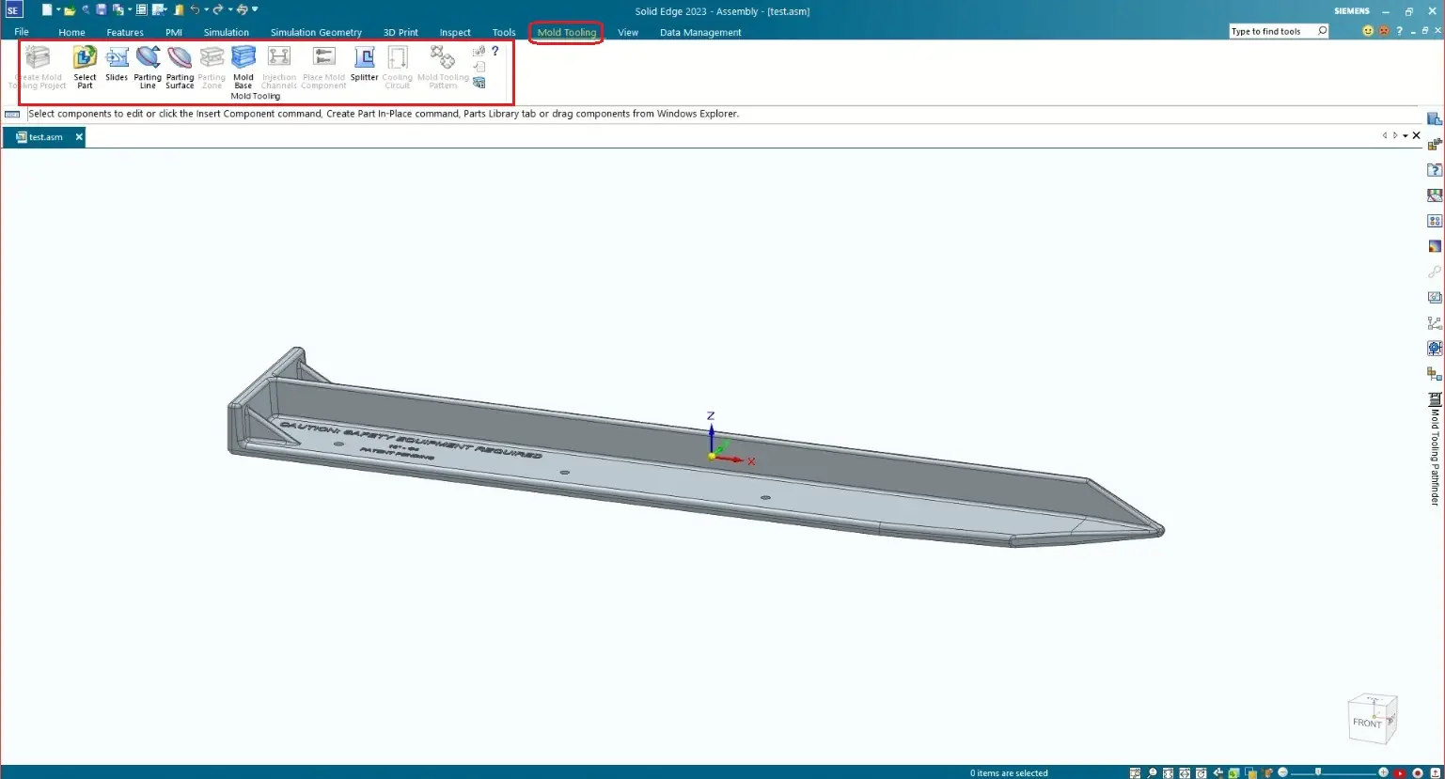Switch to the Inspect ribbon tab
The height and width of the screenshot is (779, 1445).
click(455, 32)
